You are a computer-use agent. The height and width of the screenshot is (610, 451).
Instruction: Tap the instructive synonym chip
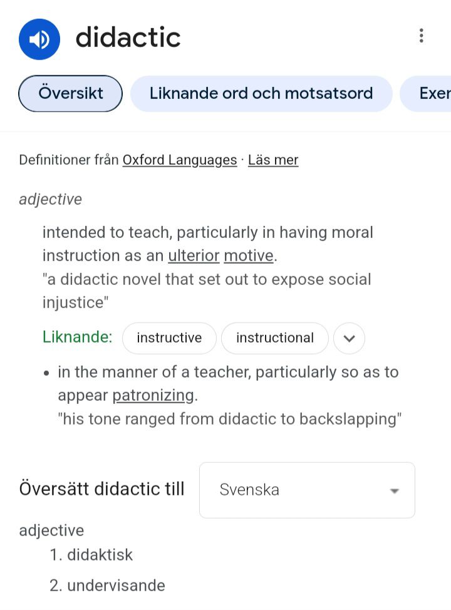coord(169,338)
